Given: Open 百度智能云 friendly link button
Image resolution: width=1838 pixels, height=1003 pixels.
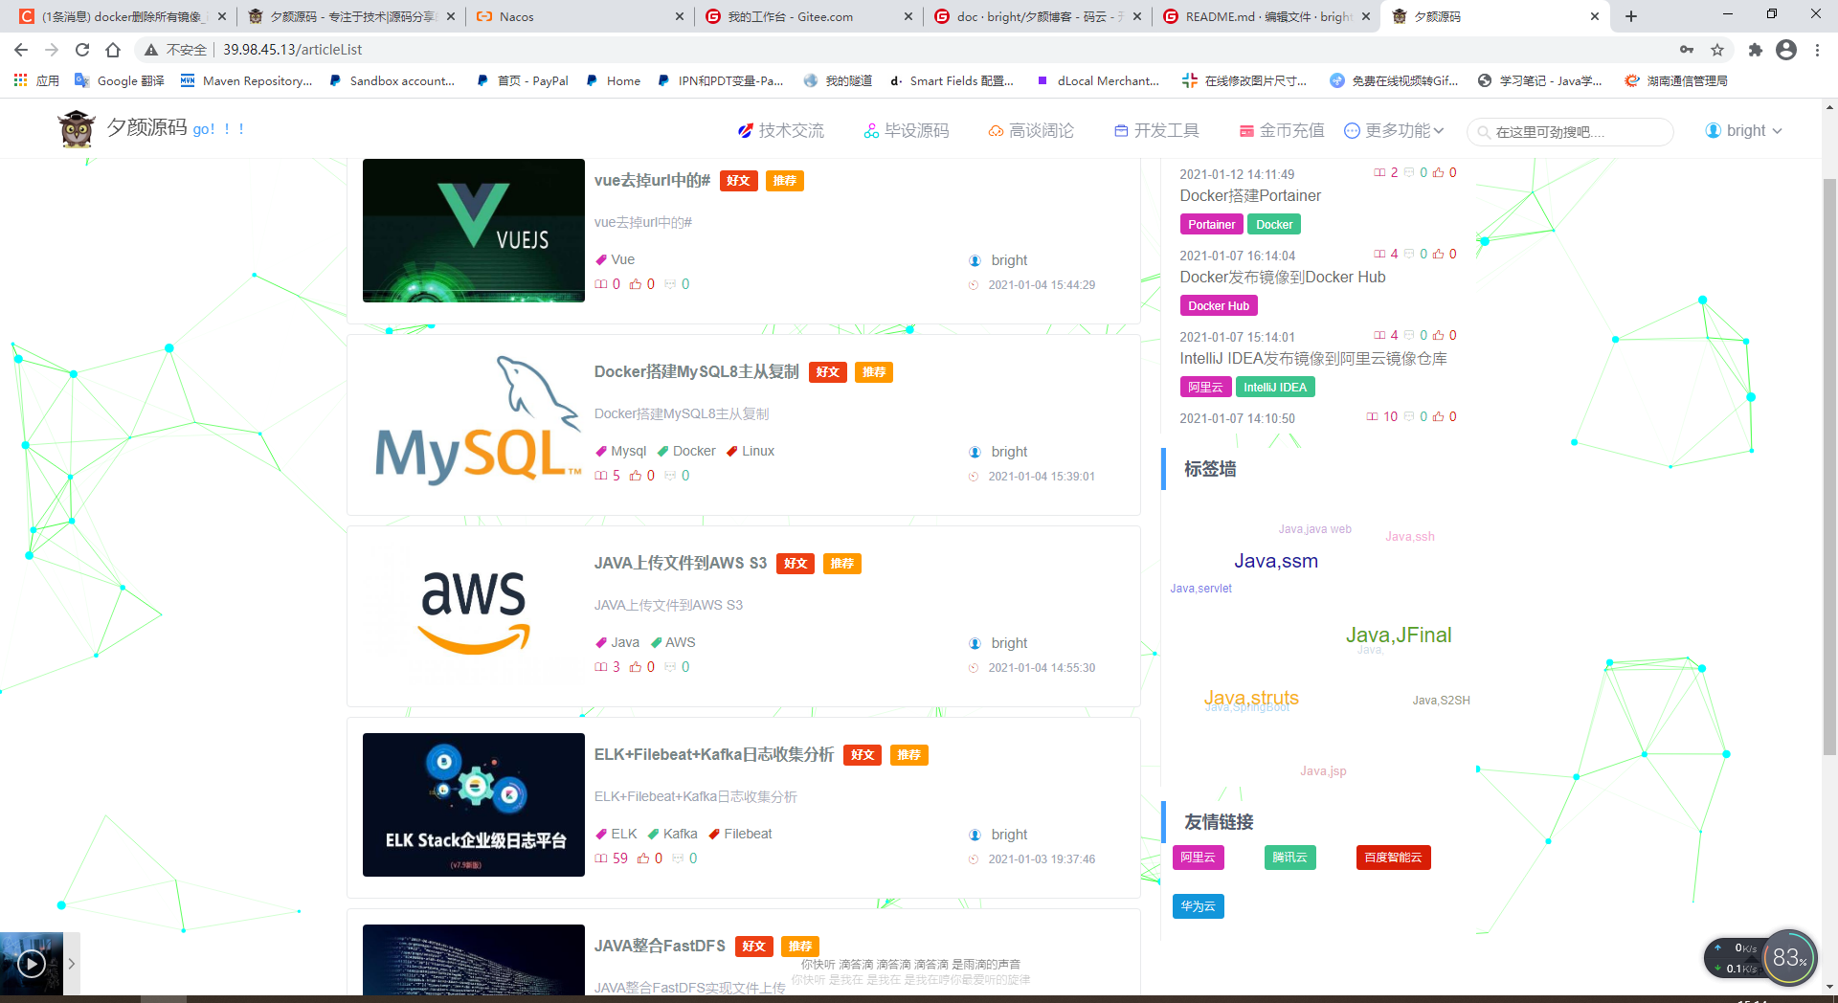Looking at the screenshot, I should 1393,858.
